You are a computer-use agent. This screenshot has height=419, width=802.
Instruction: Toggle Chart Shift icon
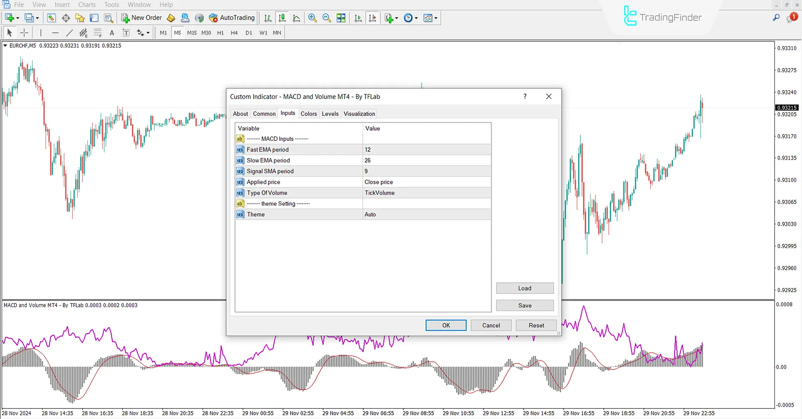(x=373, y=18)
